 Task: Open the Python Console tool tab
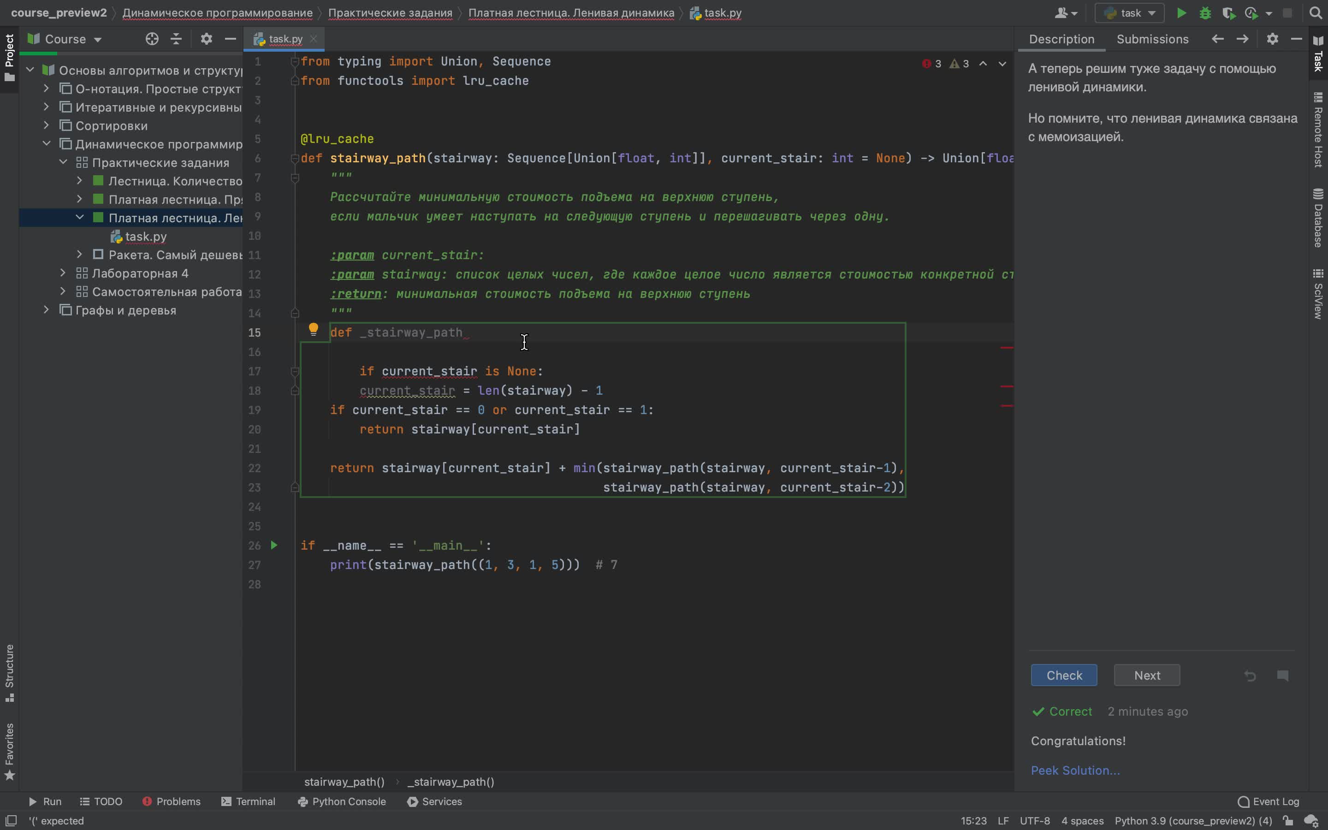click(341, 801)
